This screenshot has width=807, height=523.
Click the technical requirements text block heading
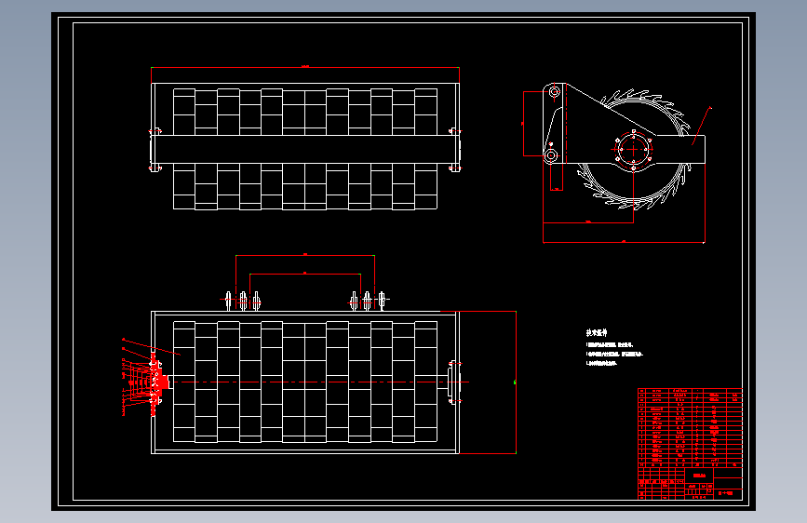(597, 332)
